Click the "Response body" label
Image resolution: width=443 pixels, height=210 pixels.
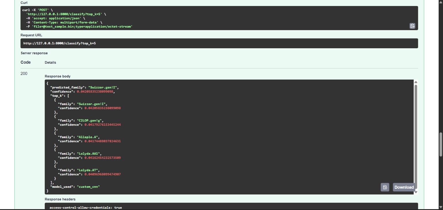57,76
